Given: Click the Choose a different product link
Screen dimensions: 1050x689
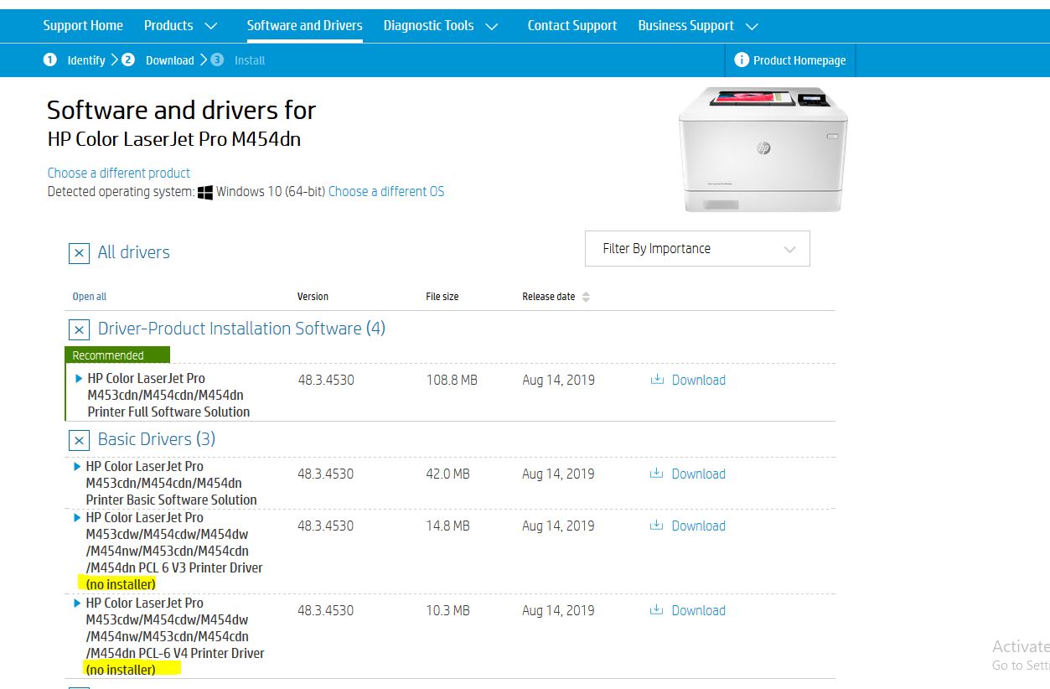Looking at the screenshot, I should (x=118, y=173).
